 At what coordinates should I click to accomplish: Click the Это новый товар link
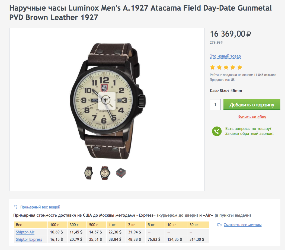coord(225,56)
